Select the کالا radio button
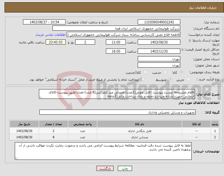This screenshot has width=224, height=176. coord(181,72)
